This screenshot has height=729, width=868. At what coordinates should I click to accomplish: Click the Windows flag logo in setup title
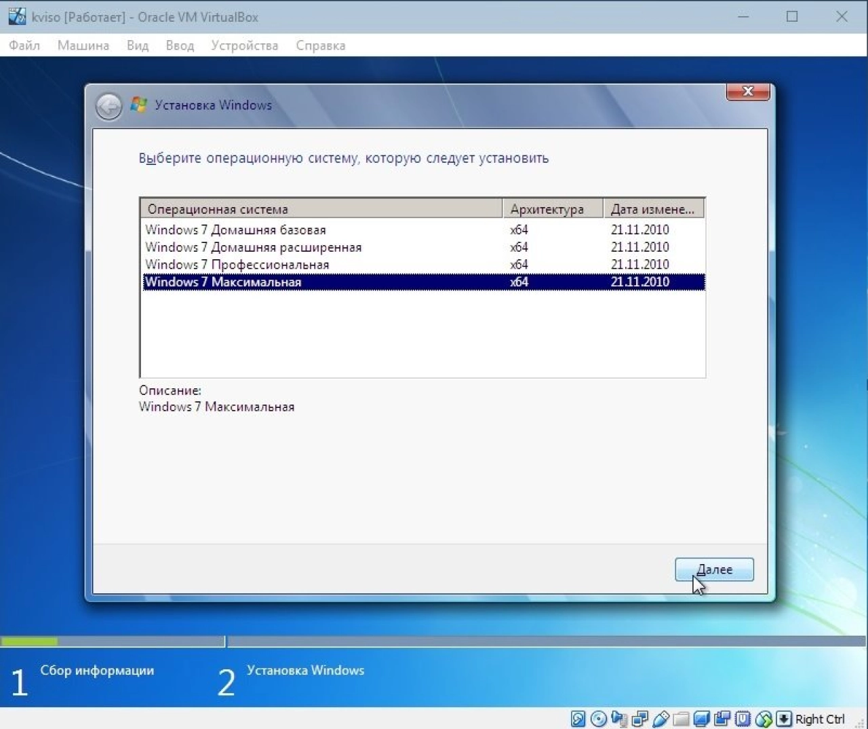pyautogui.click(x=139, y=105)
